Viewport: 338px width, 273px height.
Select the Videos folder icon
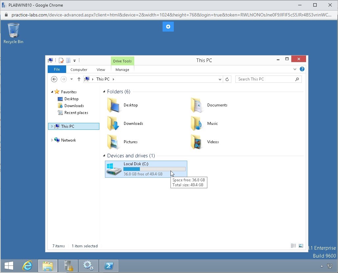tap(196, 142)
